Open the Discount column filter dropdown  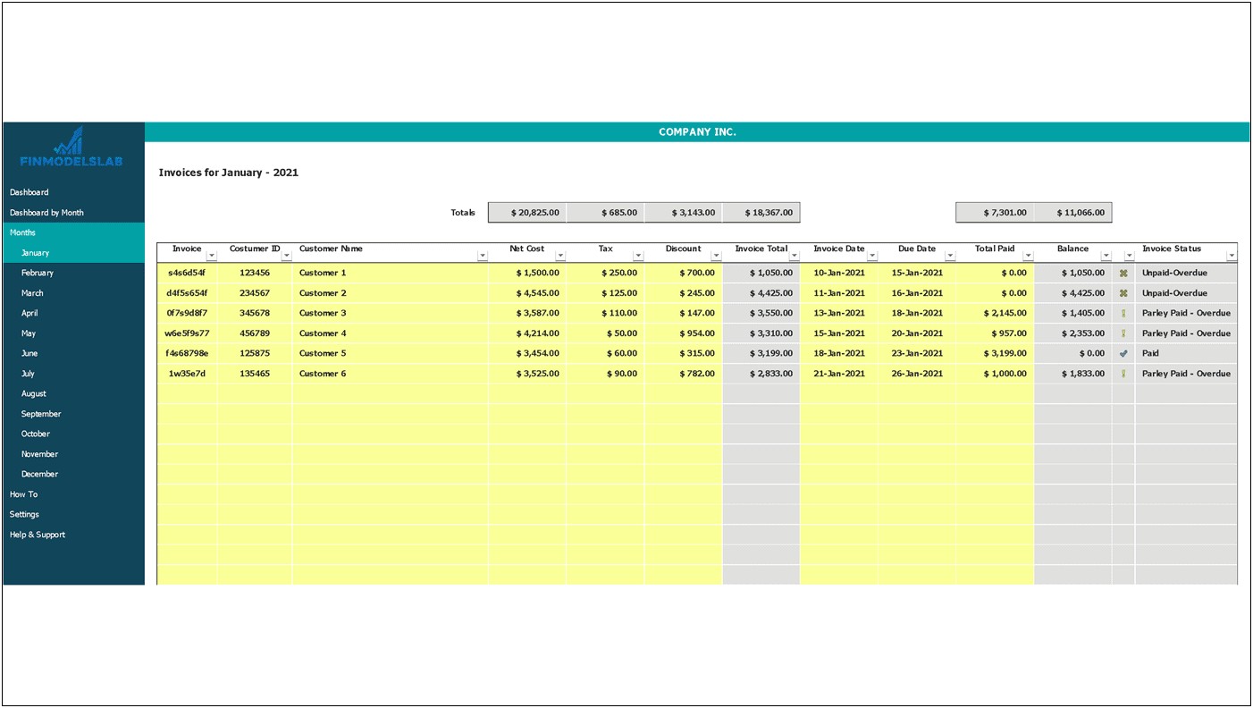[717, 256]
